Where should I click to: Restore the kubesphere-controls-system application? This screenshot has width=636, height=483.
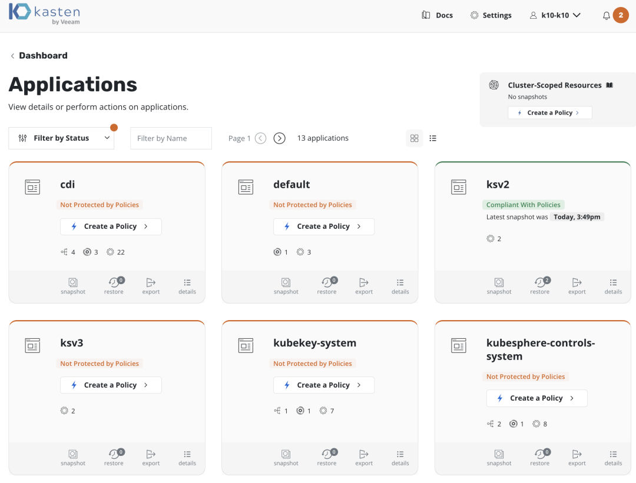(x=540, y=458)
